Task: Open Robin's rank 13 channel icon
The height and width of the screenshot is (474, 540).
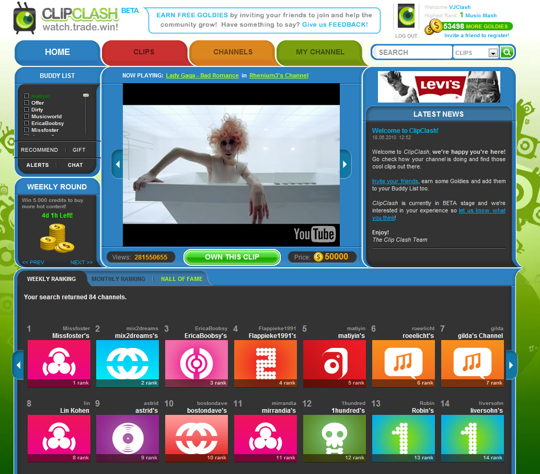Action: tap(403, 438)
